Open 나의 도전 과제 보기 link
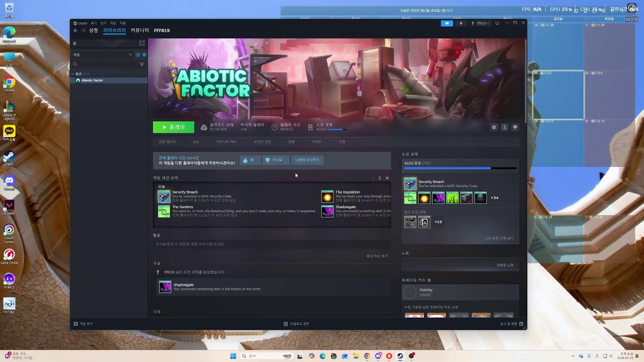Screen dimensions: 644x362 [499, 238]
